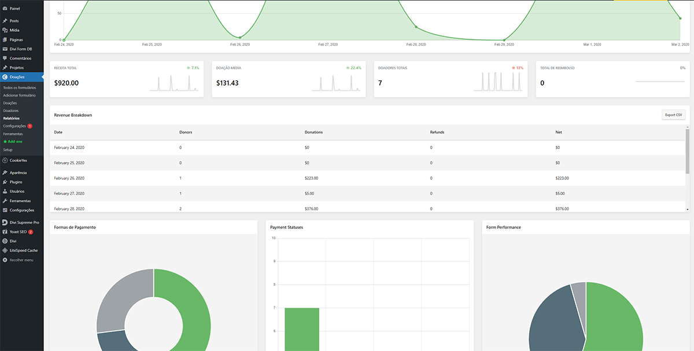Click the green Add-ons link
The image size is (694, 351).
pyautogui.click(x=13, y=142)
